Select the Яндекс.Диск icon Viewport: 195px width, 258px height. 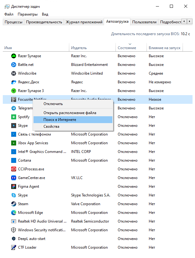click(x=14, y=82)
